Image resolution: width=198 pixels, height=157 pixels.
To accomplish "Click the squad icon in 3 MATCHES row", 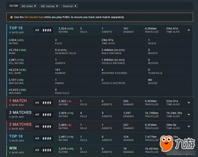I will (47, 114).
